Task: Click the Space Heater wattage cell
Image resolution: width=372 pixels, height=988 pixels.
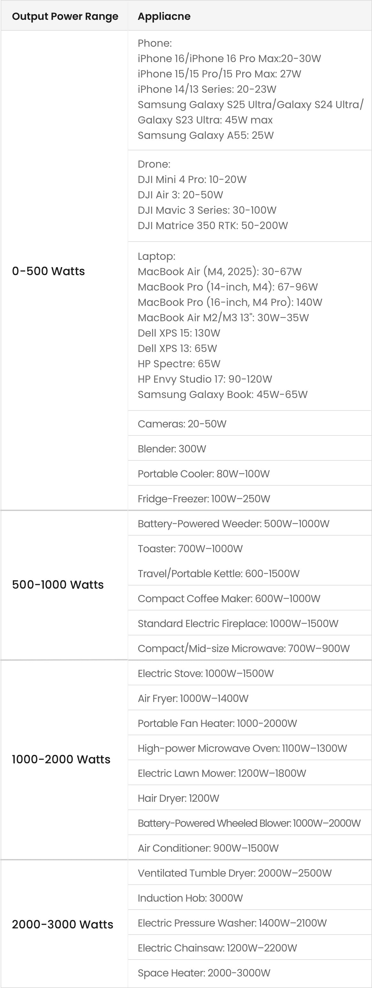Action: [x=204, y=973]
